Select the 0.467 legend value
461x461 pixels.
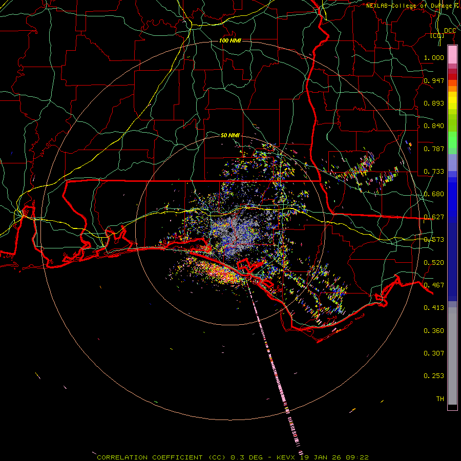pos(434,285)
